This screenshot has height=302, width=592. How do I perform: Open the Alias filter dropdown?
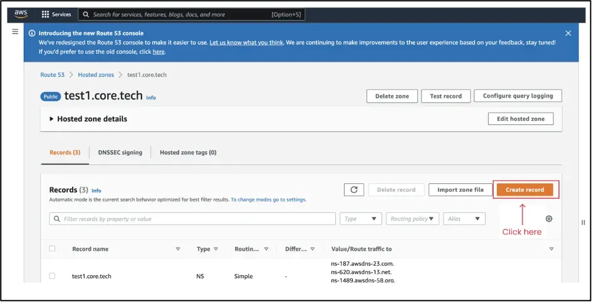pyautogui.click(x=464, y=219)
